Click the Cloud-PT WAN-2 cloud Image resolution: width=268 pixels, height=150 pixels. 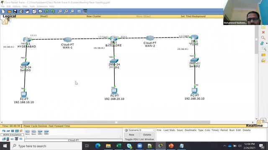click(150, 38)
